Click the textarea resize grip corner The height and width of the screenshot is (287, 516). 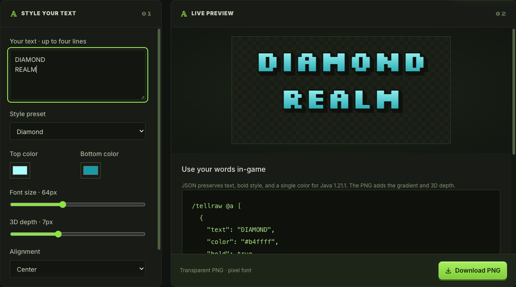[143, 97]
